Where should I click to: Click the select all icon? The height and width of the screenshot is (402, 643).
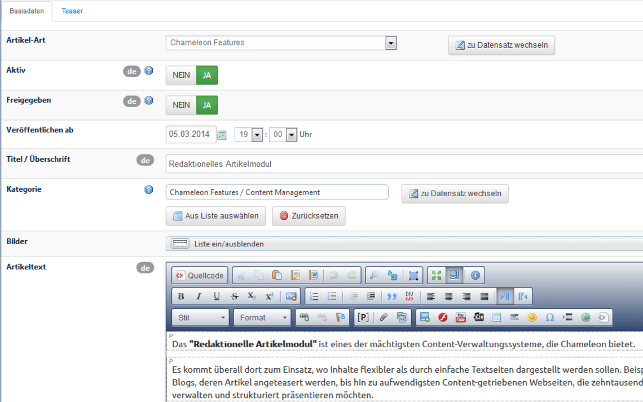point(413,275)
